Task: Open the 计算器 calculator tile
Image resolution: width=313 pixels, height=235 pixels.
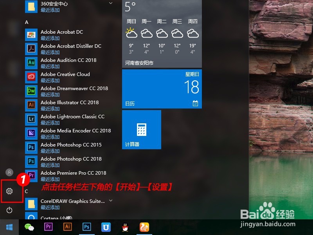Action: coord(142,130)
